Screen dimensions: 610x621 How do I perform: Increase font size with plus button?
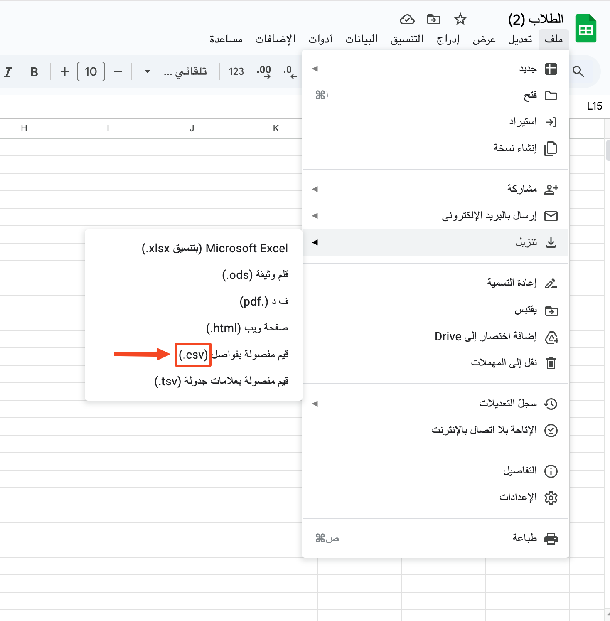pos(64,71)
